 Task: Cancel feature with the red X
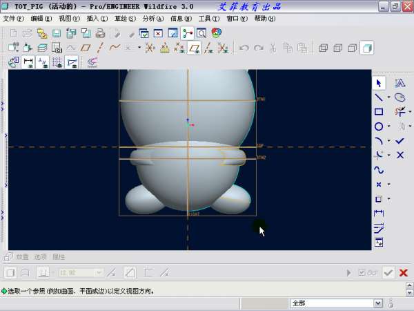pos(404,273)
